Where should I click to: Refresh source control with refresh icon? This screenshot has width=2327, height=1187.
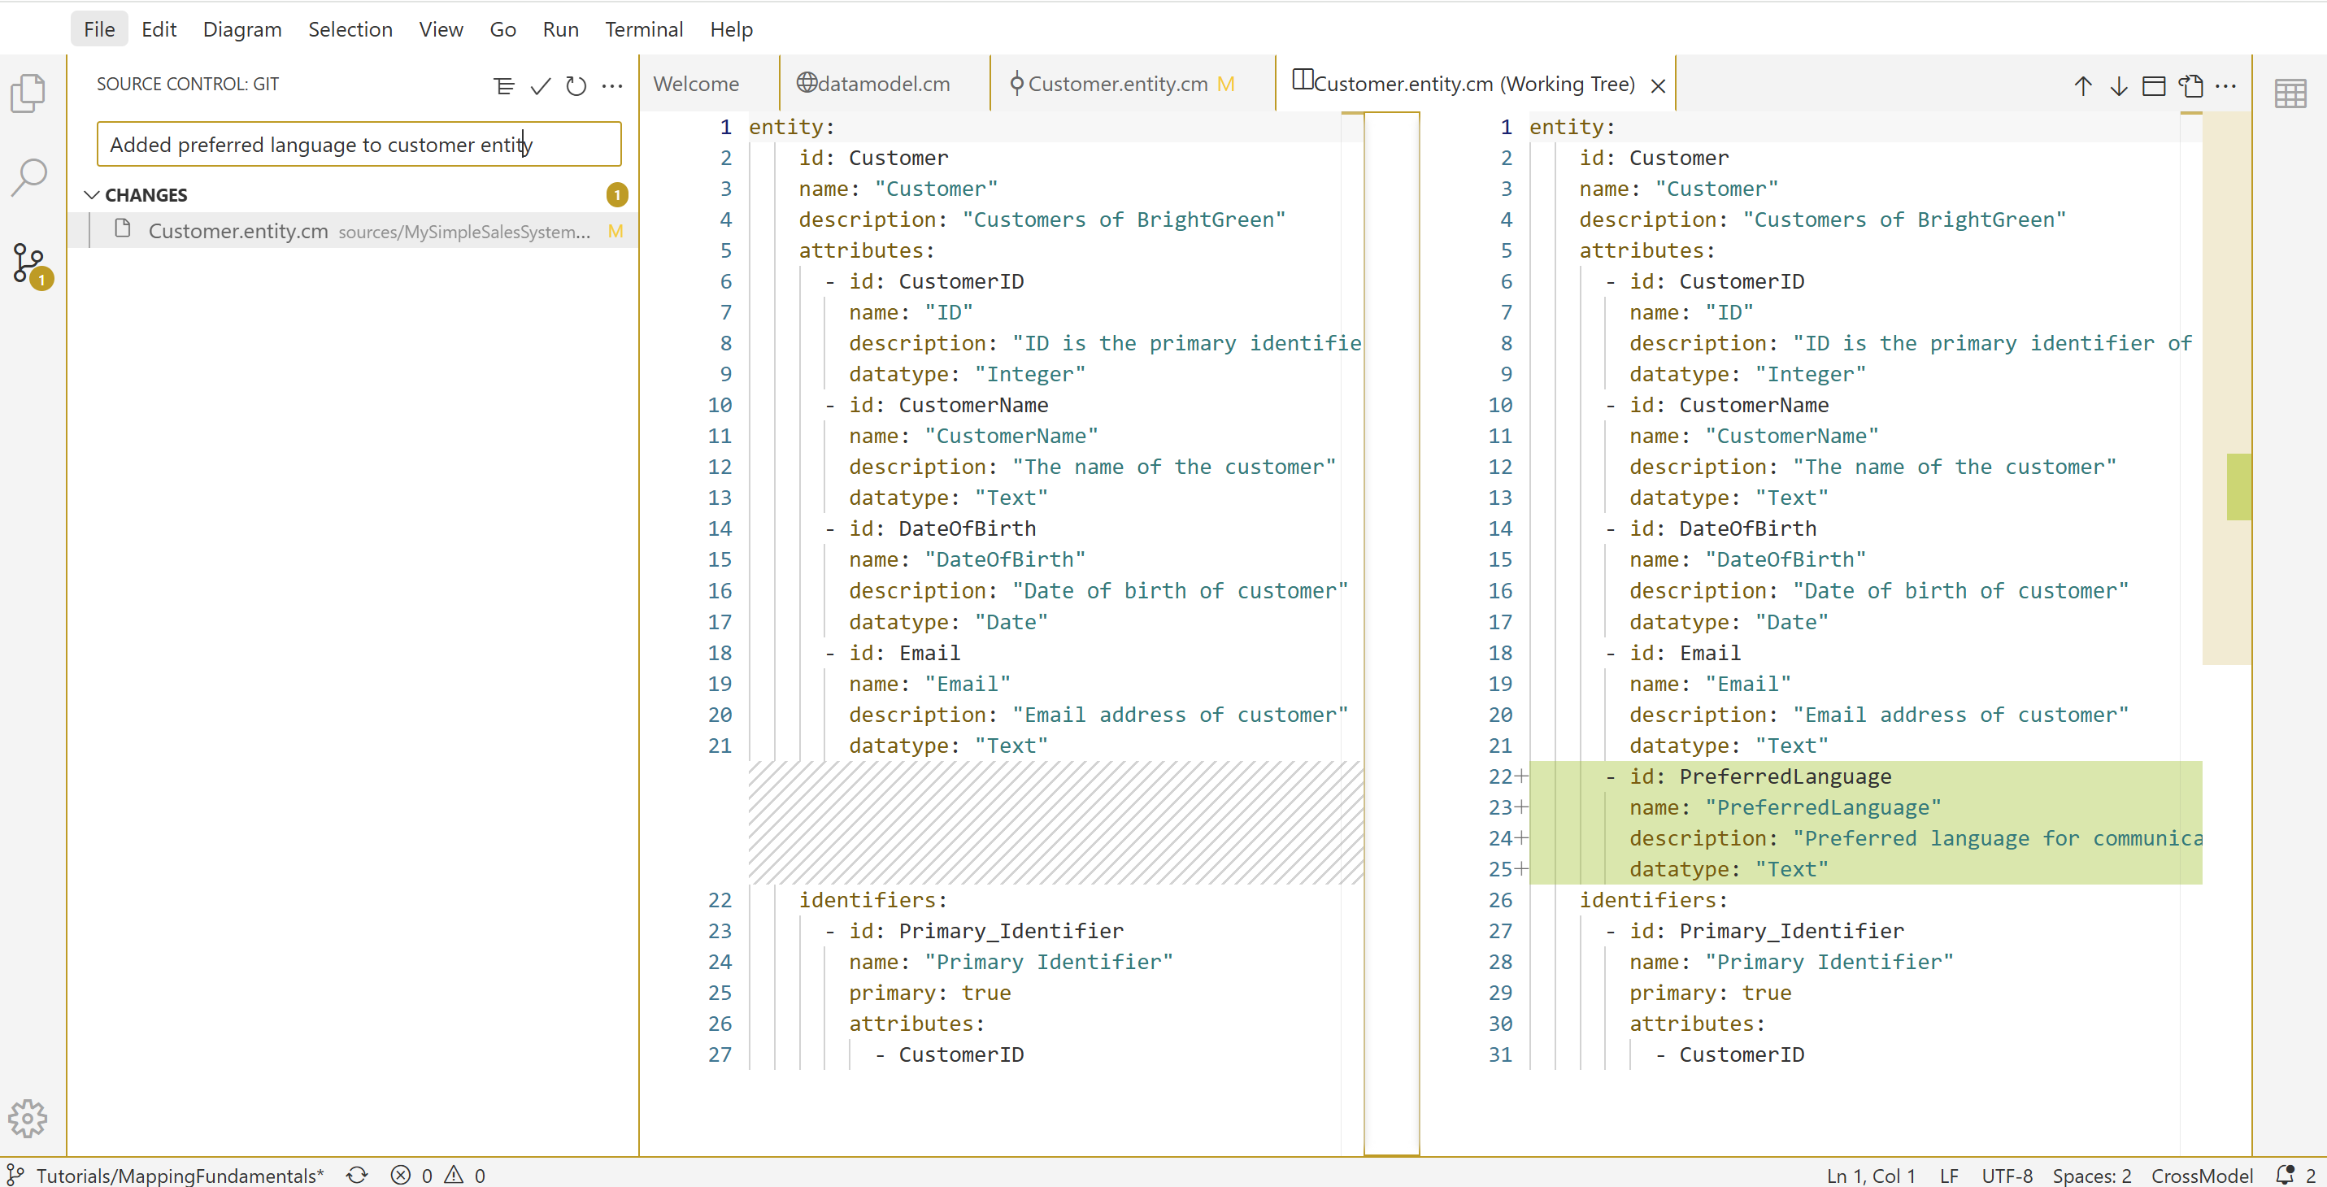576,86
